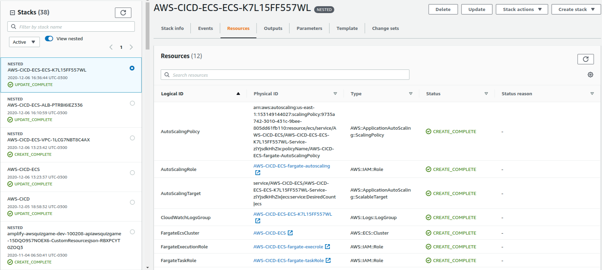Click the AWS-CICD stack name
602x270 pixels.
[19, 199]
